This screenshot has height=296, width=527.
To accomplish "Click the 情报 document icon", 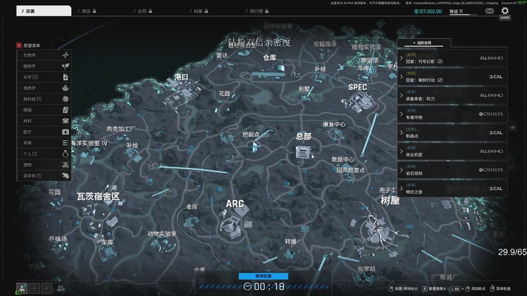I will pyautogui.click(x=65, y=110).
